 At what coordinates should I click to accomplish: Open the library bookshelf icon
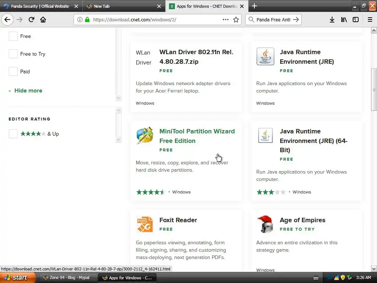344,20
